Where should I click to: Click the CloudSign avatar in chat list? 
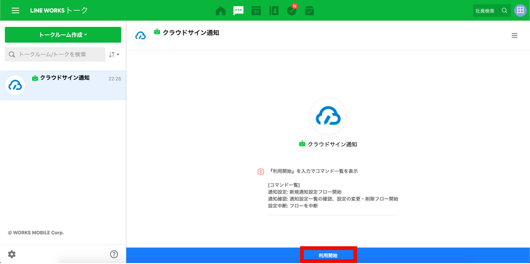coord(15,85)
